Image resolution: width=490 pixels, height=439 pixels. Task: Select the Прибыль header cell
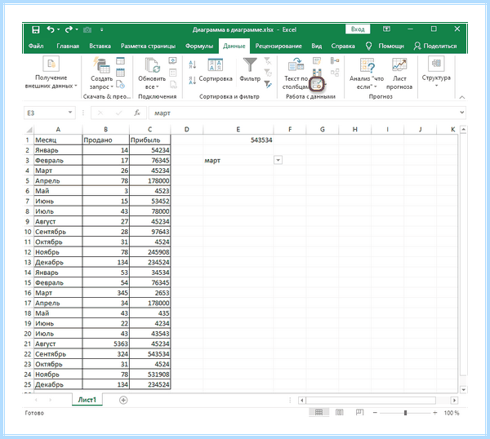pyautogui.click(x=150, y=140)
